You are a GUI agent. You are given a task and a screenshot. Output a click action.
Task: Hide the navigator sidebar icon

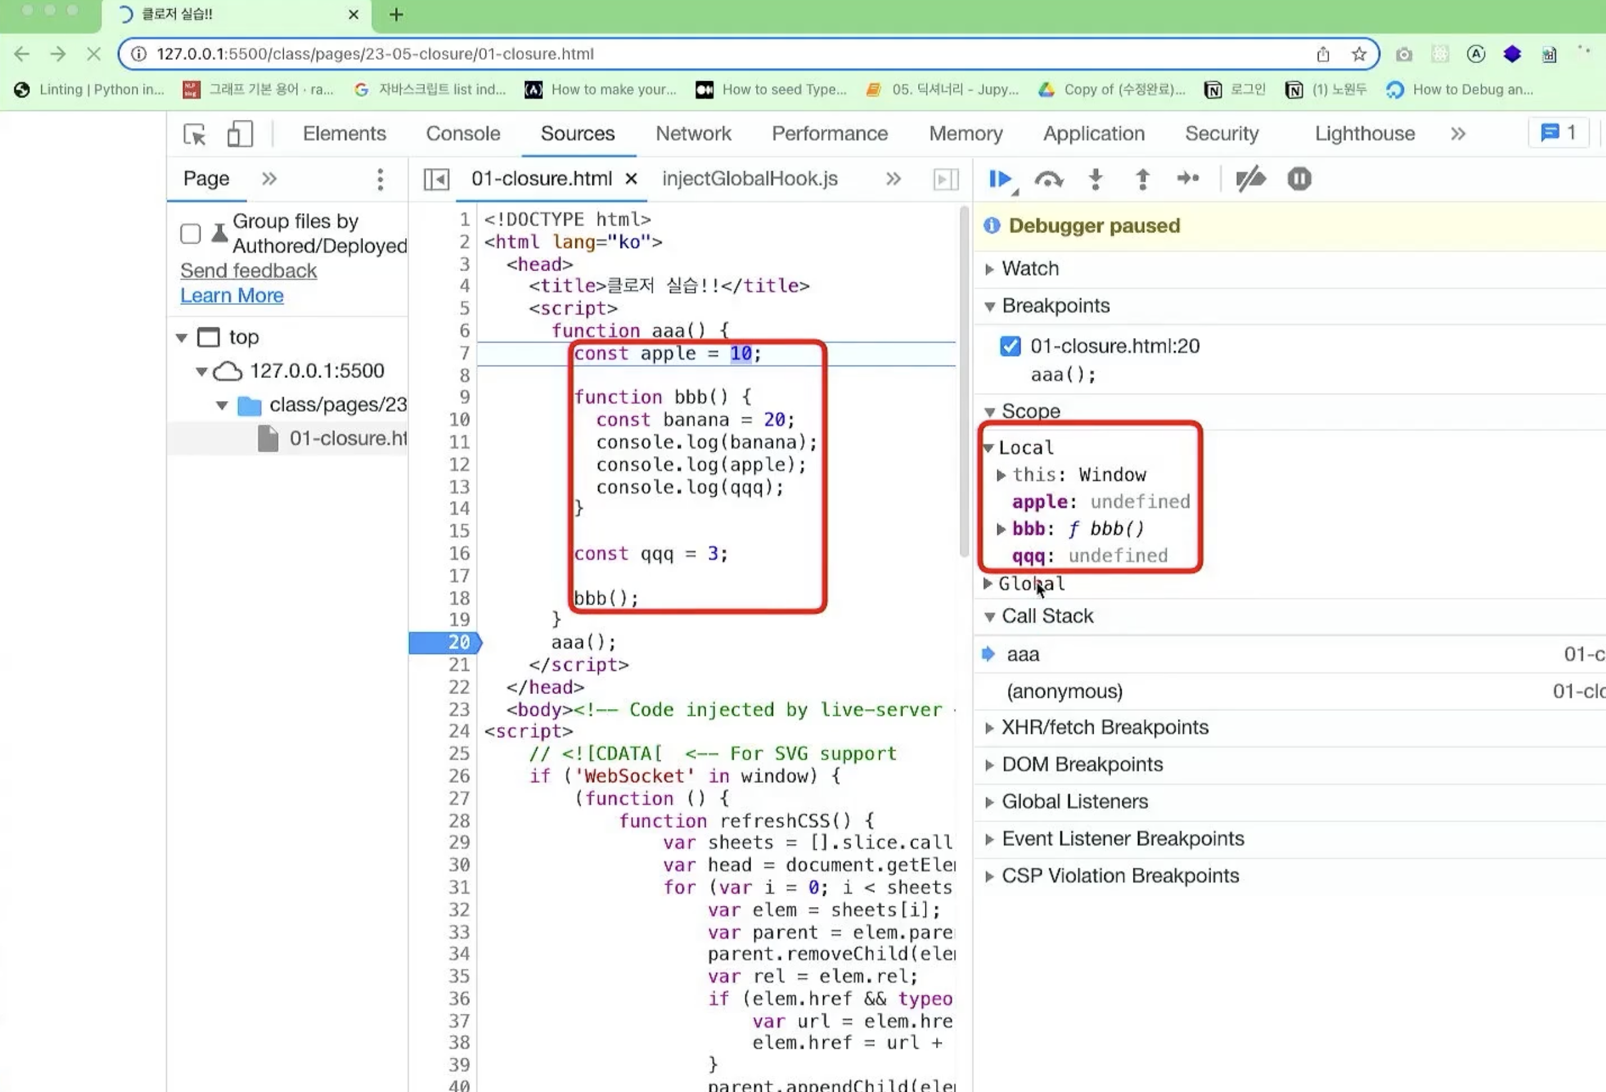click(x=436, y=179)
